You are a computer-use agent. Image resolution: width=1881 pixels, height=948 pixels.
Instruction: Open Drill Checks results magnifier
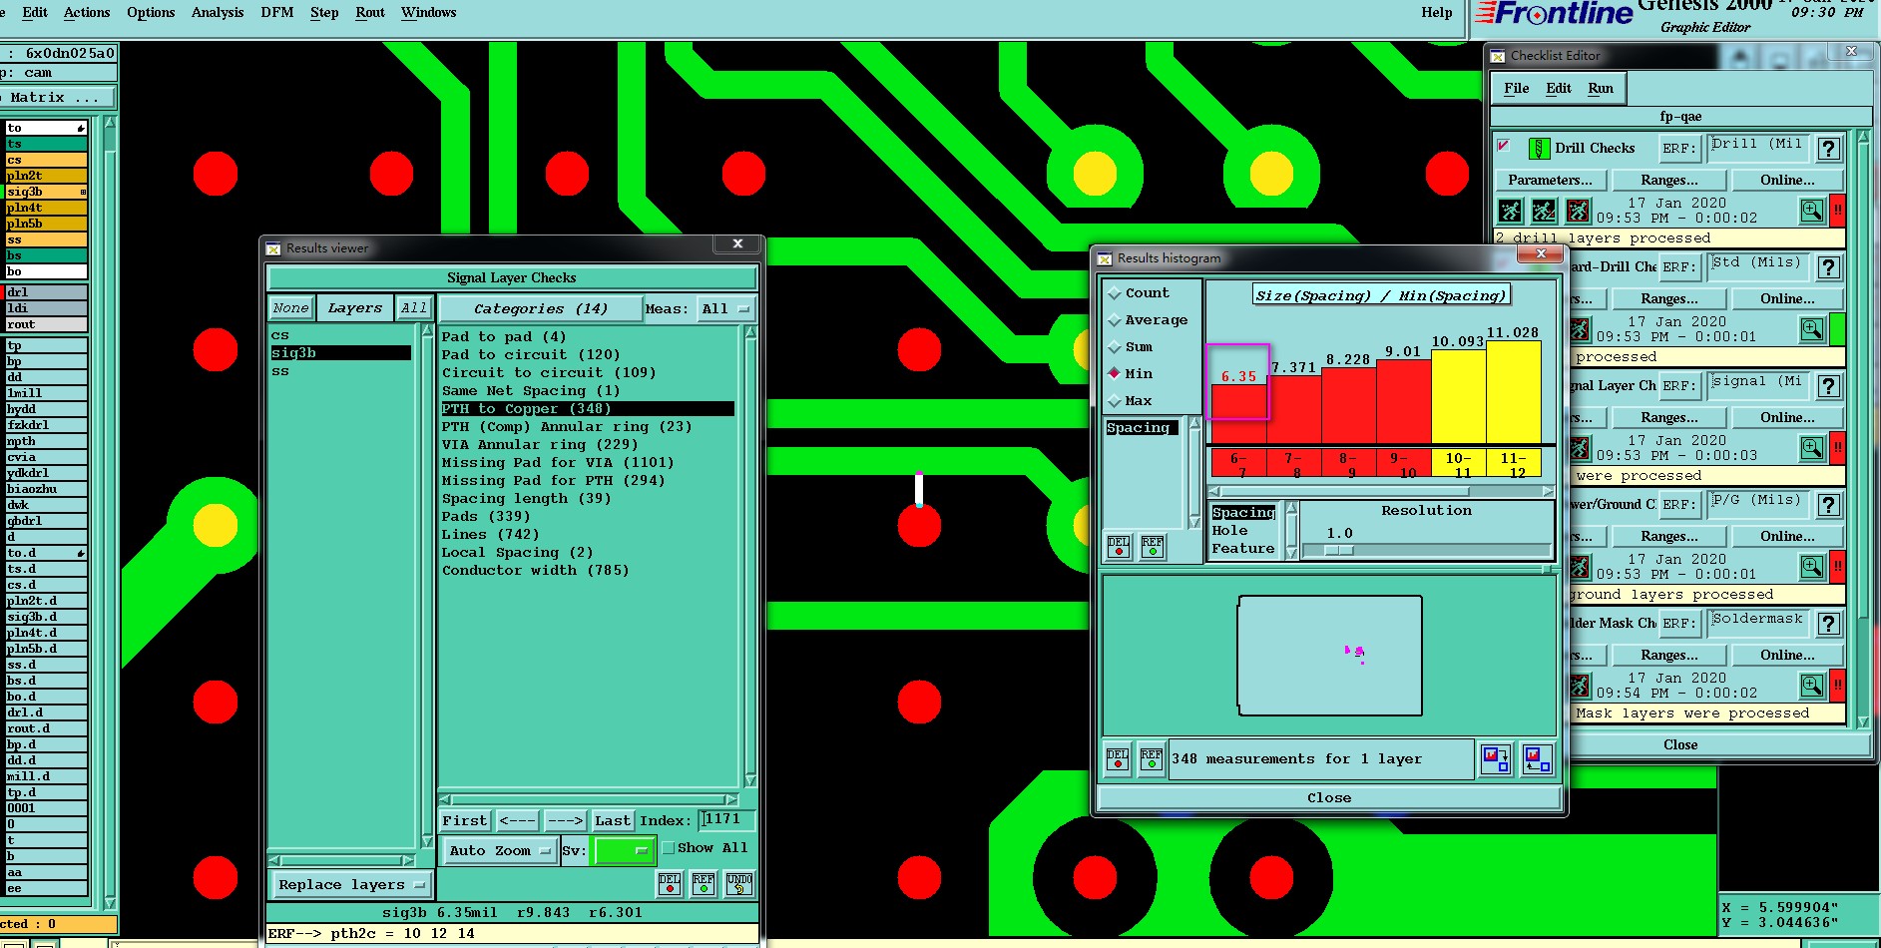click(x=1812, y=211)
